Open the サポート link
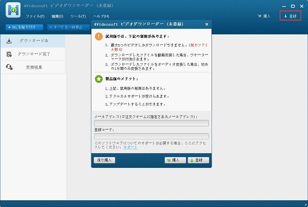Viewport: 308px width, 207px height. click(x=130, y=147)
